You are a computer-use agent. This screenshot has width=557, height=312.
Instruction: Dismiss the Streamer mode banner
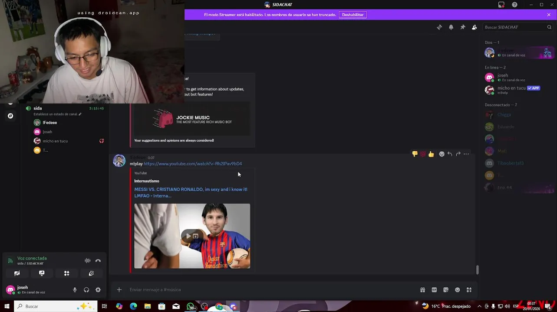(x=549, y=15)
